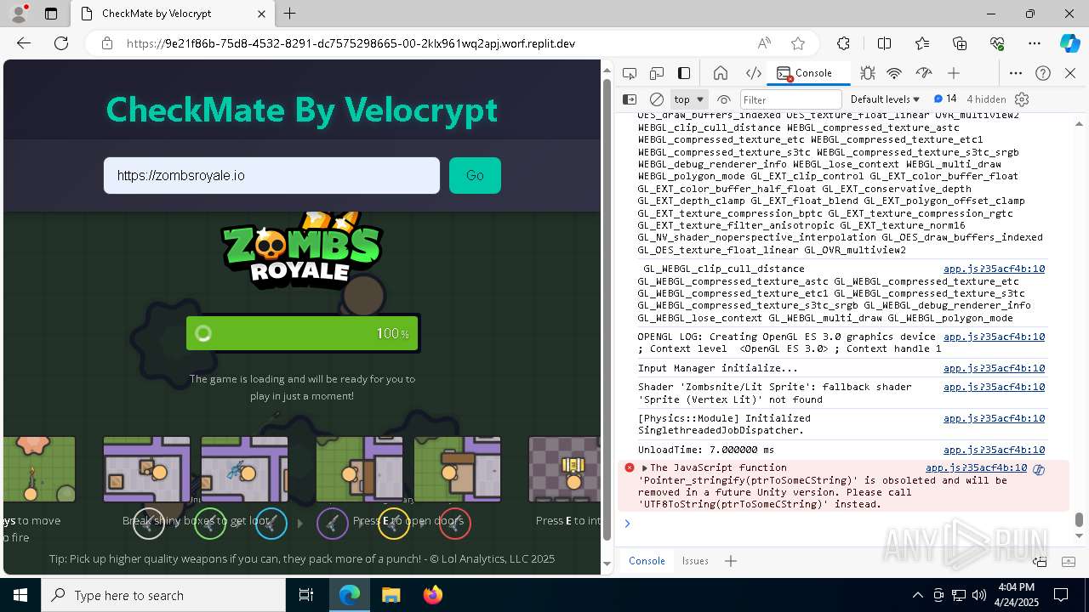Open app.js link beside UnloadTime message
Image resolution: width=1089 pixels, height=612 pixels.
click(x=994, y=450)
